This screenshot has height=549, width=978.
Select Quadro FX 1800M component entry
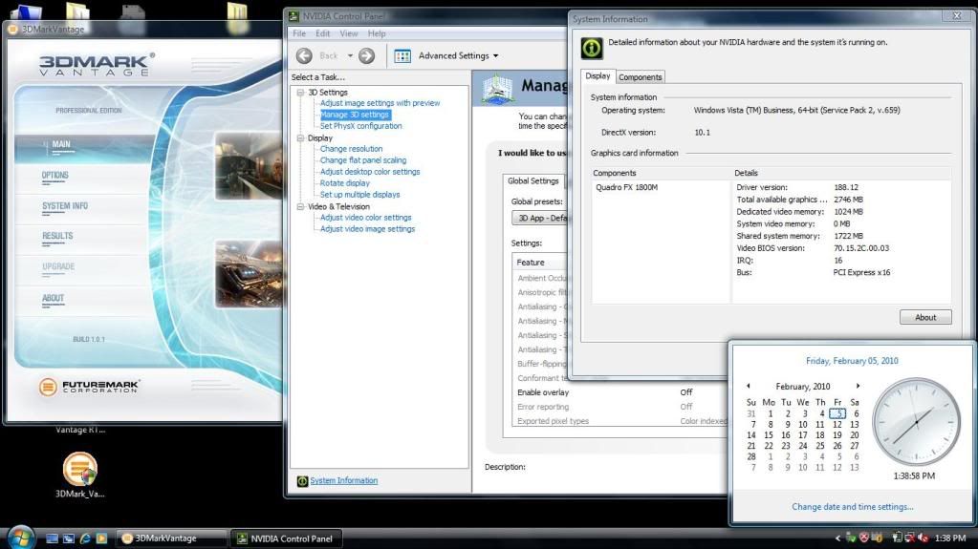click(x=626, y=187)
